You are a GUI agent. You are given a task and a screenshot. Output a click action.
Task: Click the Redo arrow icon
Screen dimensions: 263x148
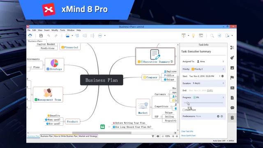(56, 36)
